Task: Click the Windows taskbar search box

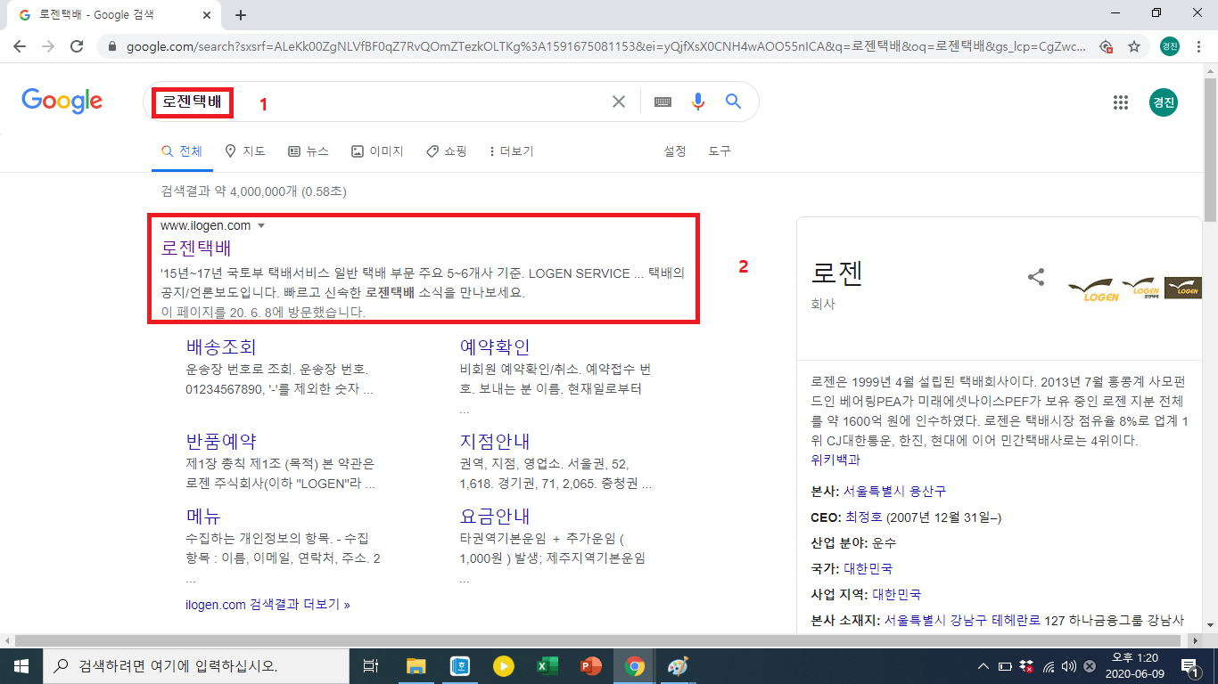Action: [x=195, y=665]
